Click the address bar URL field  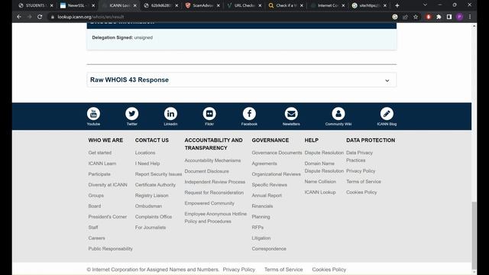[x=219, y=17]
